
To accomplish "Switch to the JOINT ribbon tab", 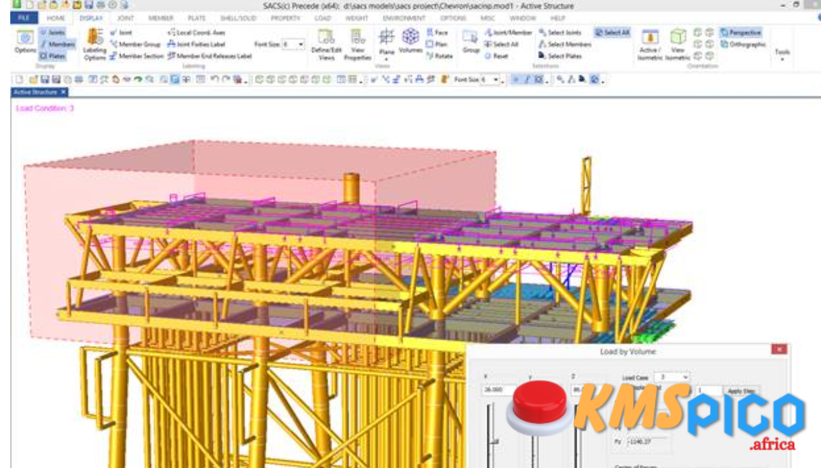I will point(126,18).
